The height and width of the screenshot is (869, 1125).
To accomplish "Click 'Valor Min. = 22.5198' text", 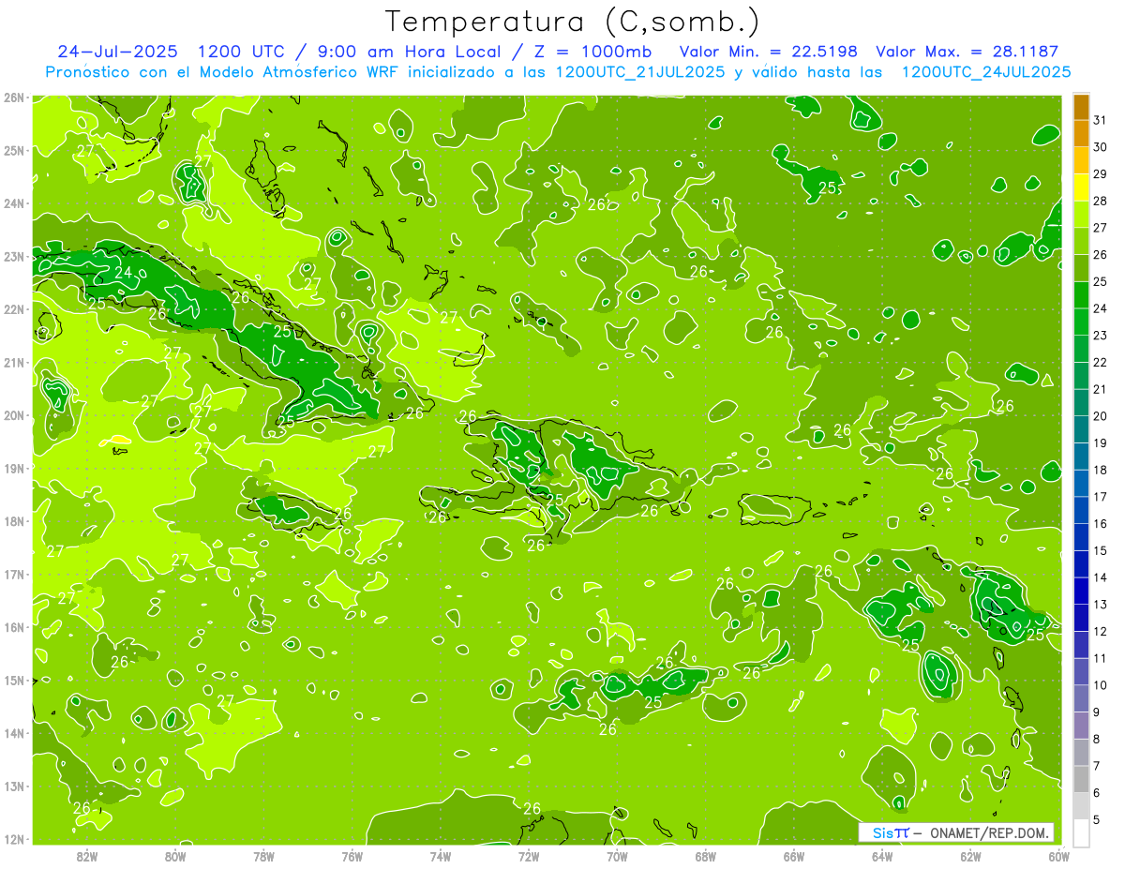I will (769, 51).
